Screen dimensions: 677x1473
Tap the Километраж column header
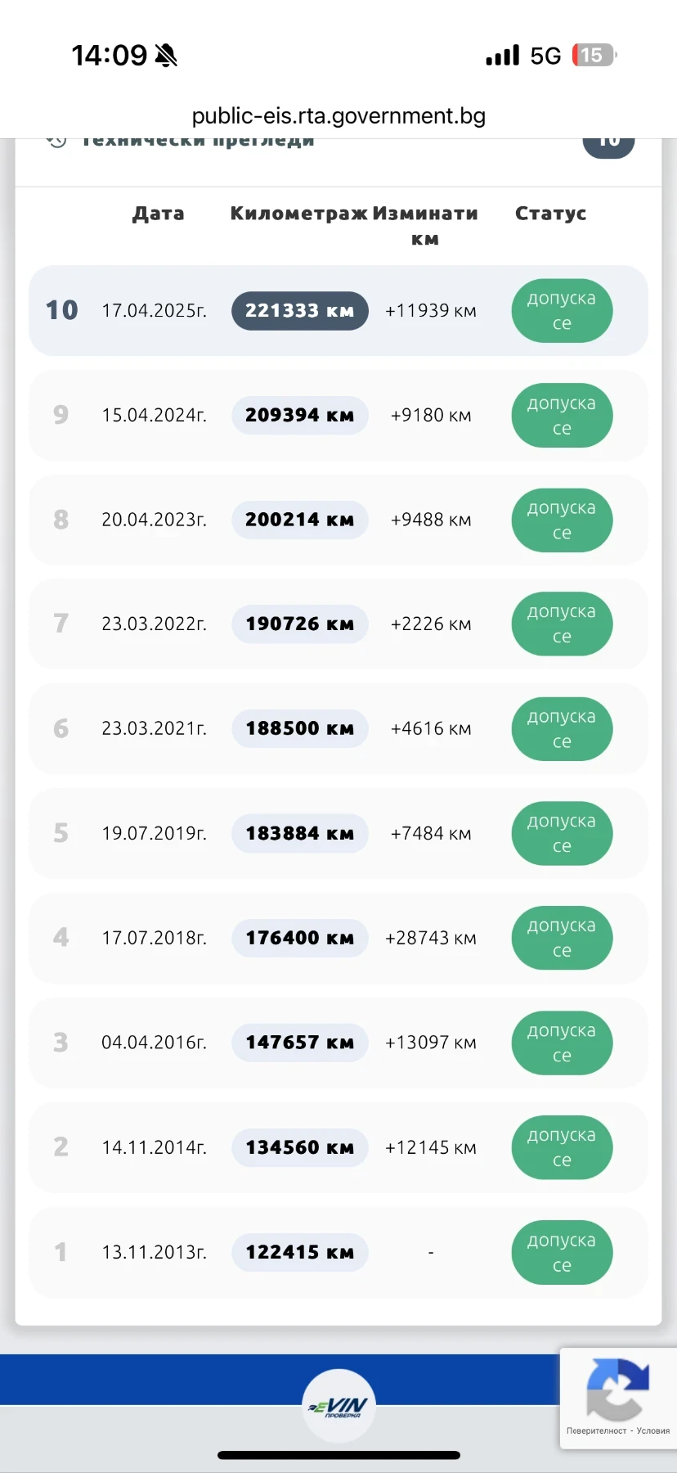coord(298,214)
